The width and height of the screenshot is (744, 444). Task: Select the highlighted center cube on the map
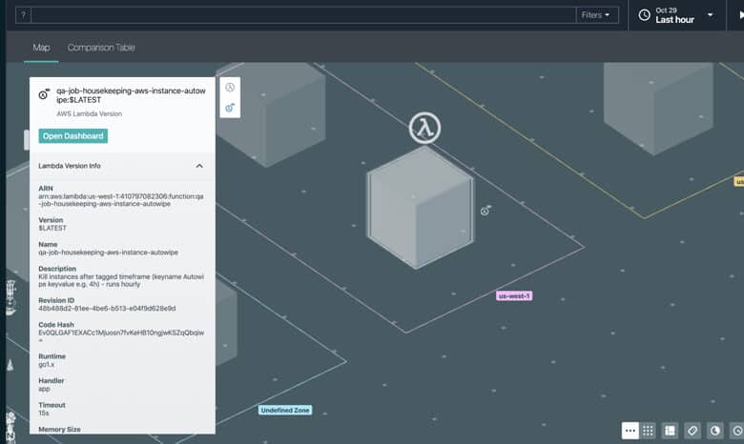click(420, 208)
